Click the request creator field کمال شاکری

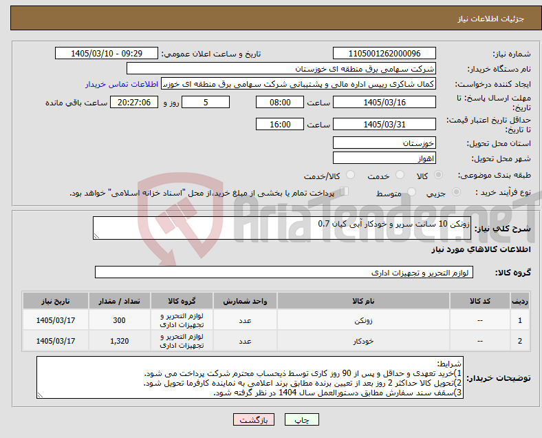pyautogui.click(x=299, y=84)
